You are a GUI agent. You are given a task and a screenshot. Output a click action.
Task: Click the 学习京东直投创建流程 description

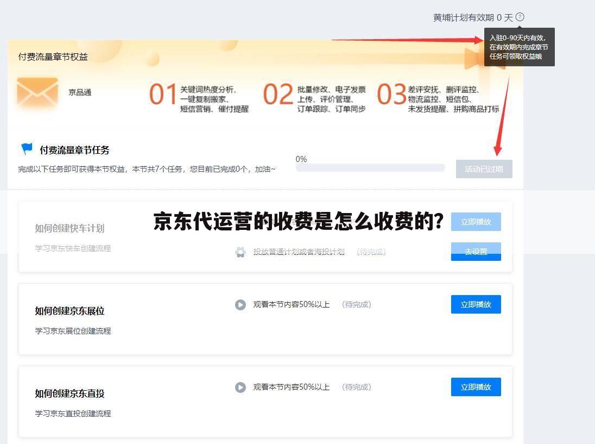pyautogui.click(x=73, y=413)
